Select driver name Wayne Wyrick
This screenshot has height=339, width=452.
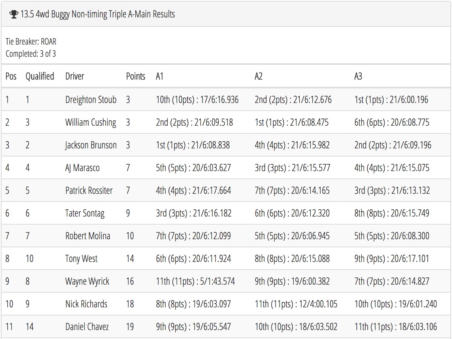pyautogui.click(x=87, y=281)
